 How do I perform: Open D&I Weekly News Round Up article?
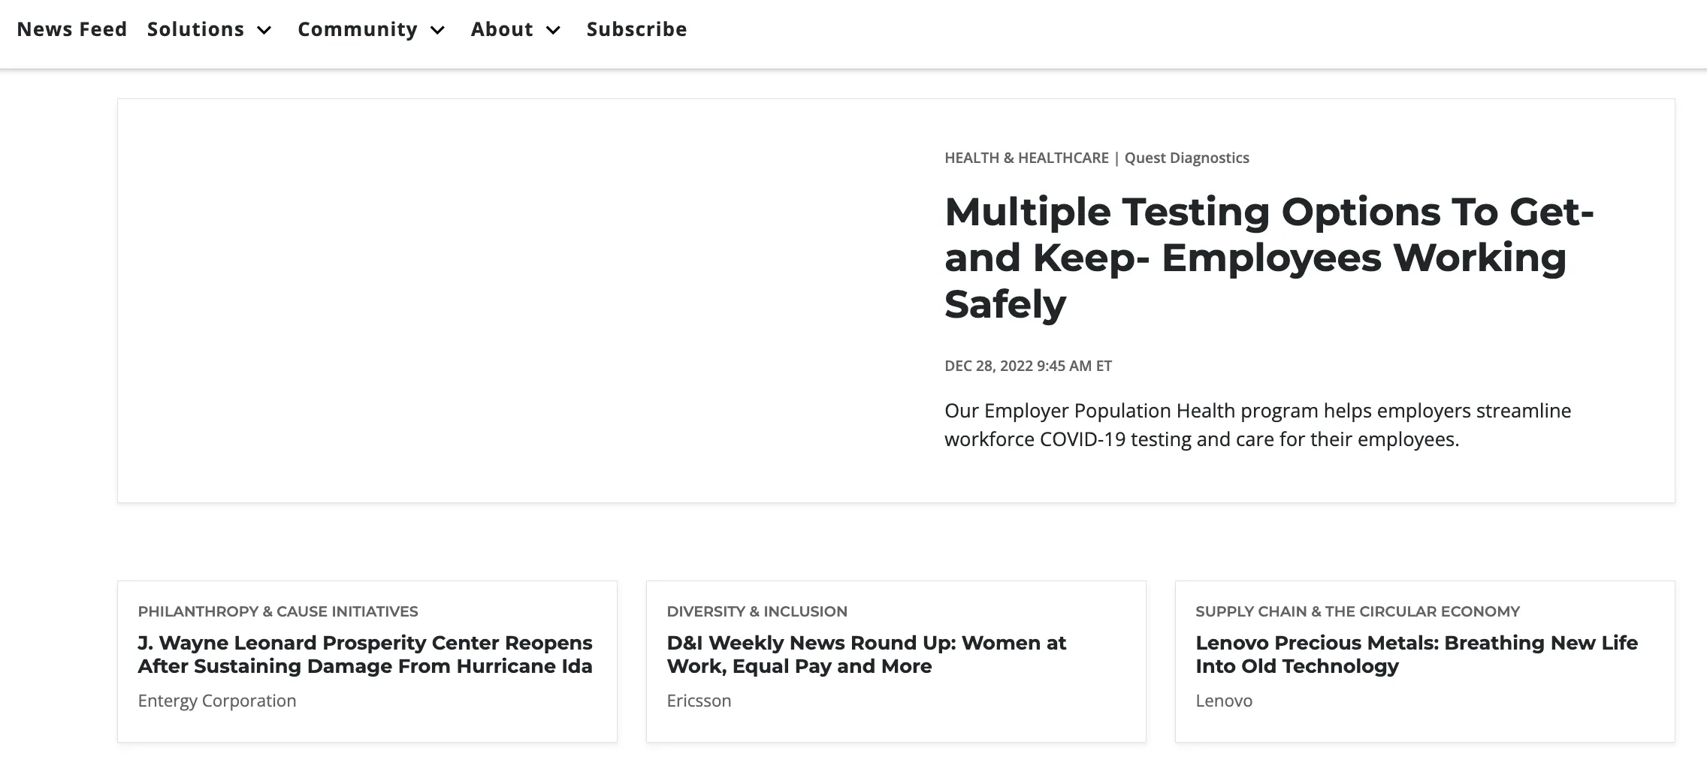[x=866, y=654]
